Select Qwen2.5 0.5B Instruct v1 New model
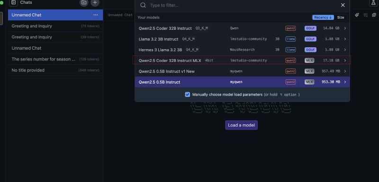 click(x=242, y=71)
